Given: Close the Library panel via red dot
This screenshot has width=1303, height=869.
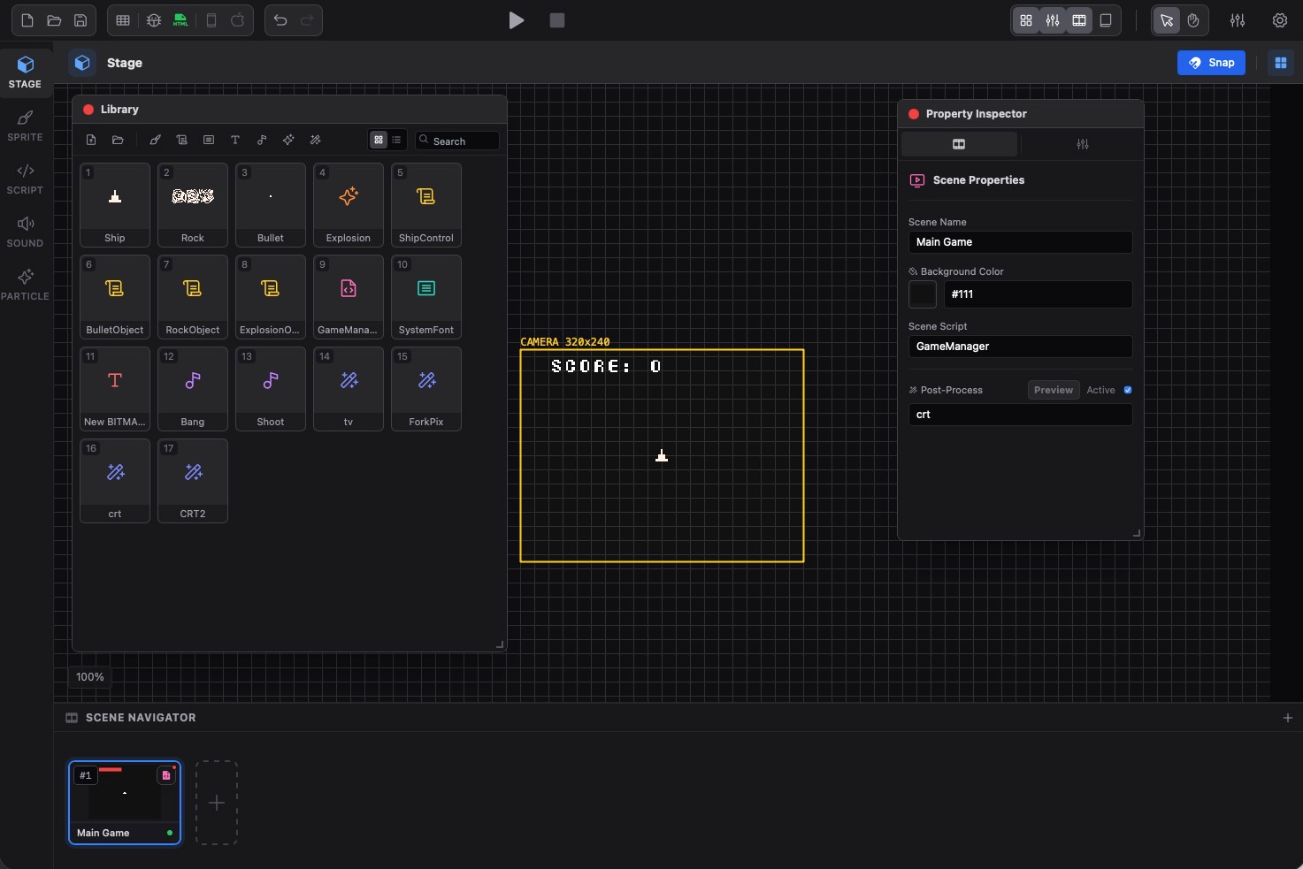Looking at the screenshot, I should pos(88,110).
